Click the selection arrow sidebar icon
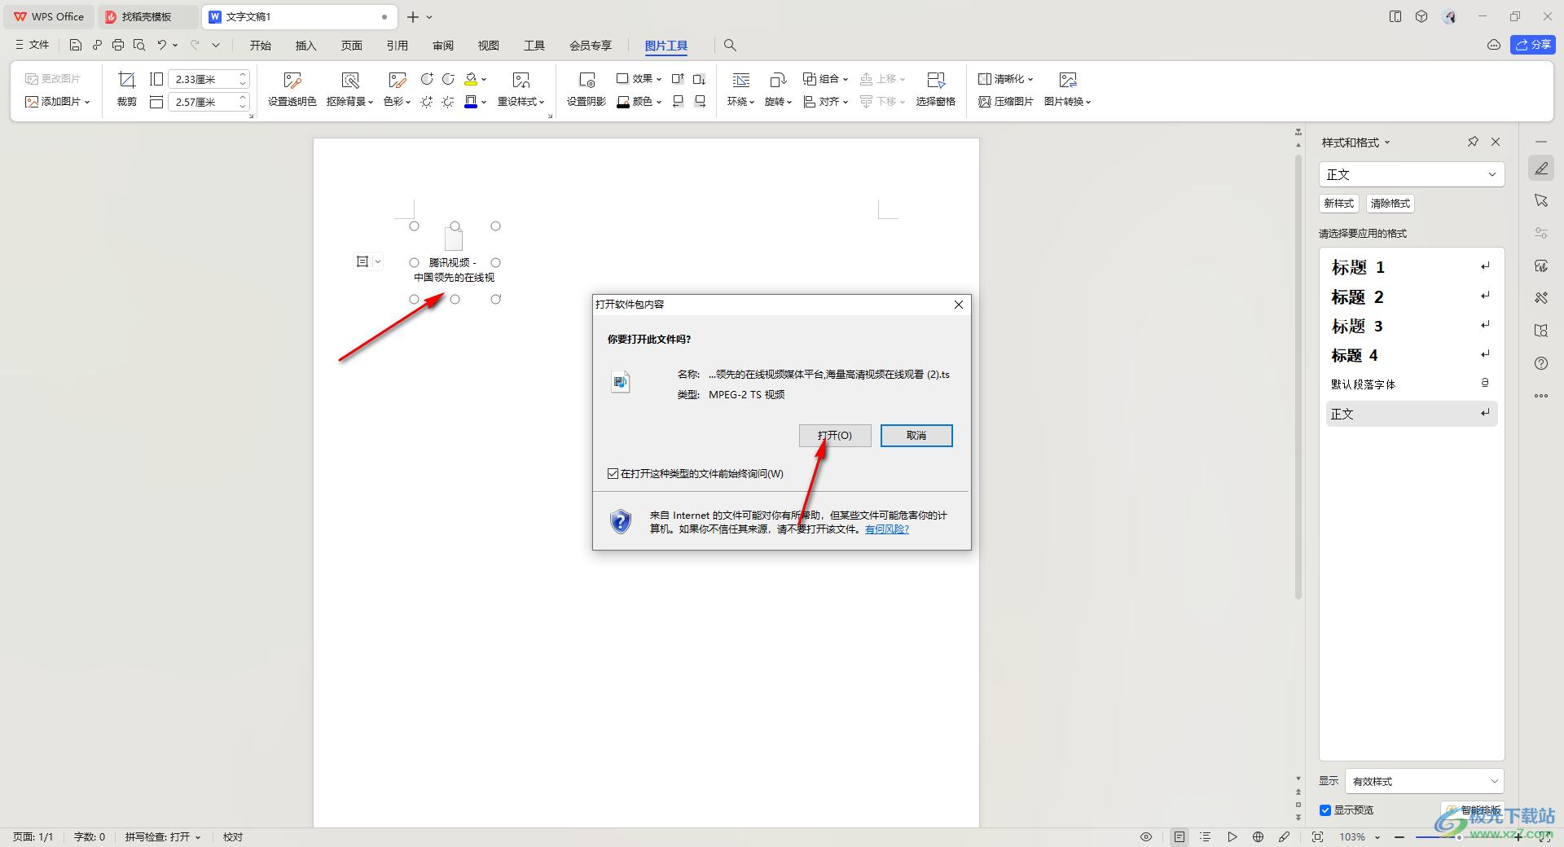 tap(1541, 200)
